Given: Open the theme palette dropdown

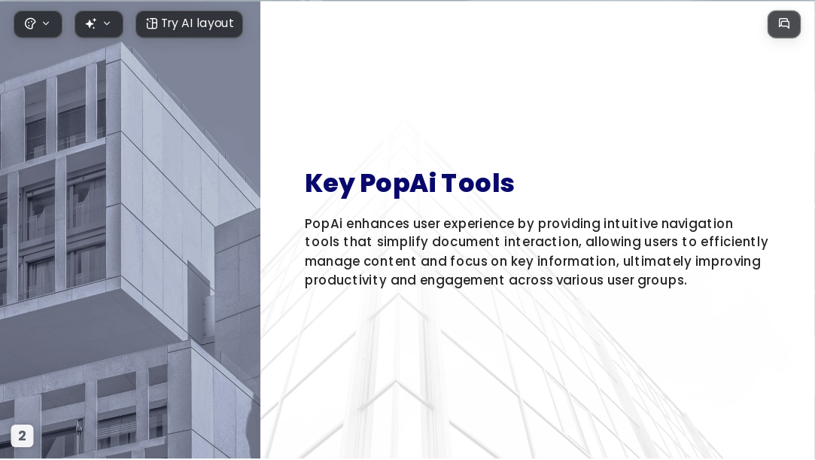Looking at the screenshot, I should pos(38,24).
